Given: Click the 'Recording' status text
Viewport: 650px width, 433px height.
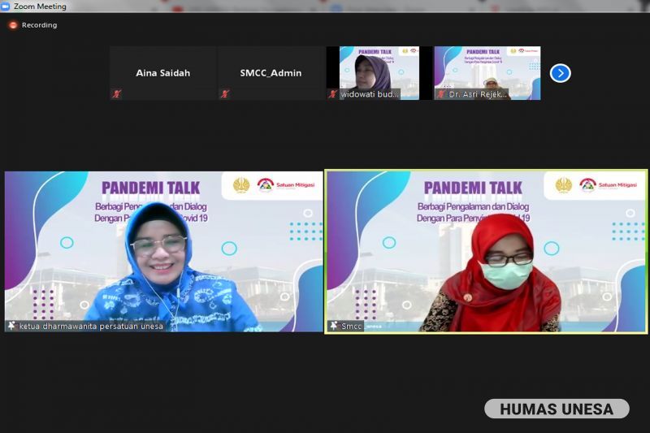Looking at the screenshot, I should point(39,25).
